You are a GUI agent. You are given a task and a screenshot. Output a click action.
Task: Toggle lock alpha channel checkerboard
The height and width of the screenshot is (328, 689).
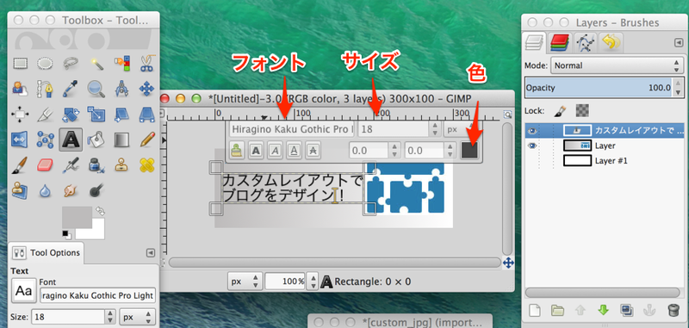[582, 110]
